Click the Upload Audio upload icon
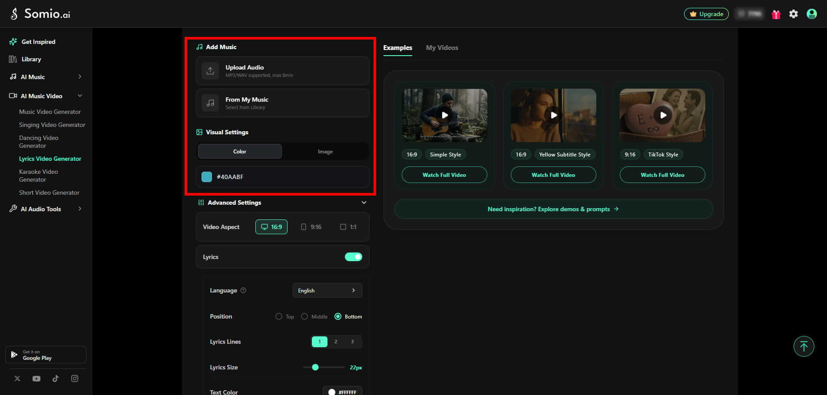Screen dimensions: 827x395 (210, 71)
